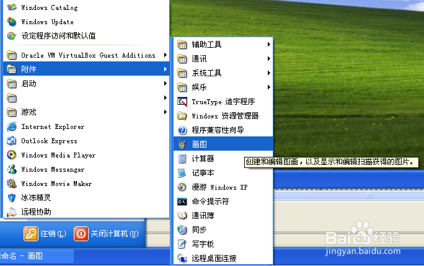This screenshot has height=266, width=424.
Task: Click the 启动 folder icon
Action: tap(12, 84)
